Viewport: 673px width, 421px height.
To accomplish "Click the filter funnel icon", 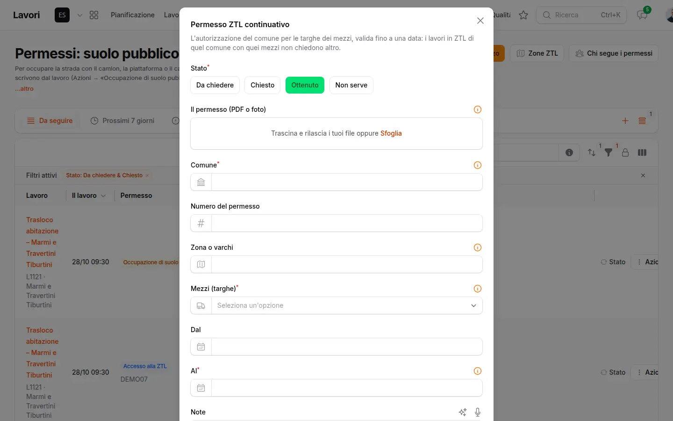I will [x=609, y=152].
